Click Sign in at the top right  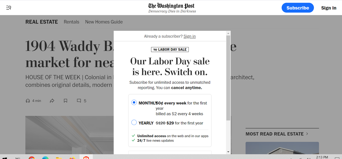coord(329,8)
